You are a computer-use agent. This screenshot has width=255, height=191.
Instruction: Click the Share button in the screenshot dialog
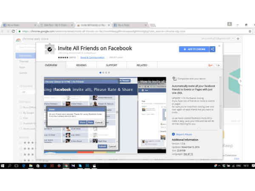tap(82, 122)
